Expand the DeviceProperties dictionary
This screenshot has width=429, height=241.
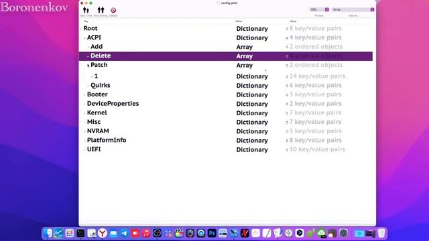(x=84, y=104)
